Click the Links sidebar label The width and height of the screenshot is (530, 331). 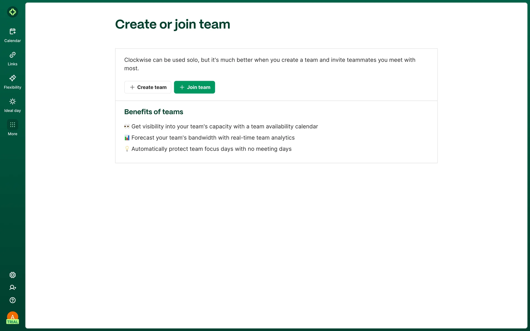click(x=12, y=64)
